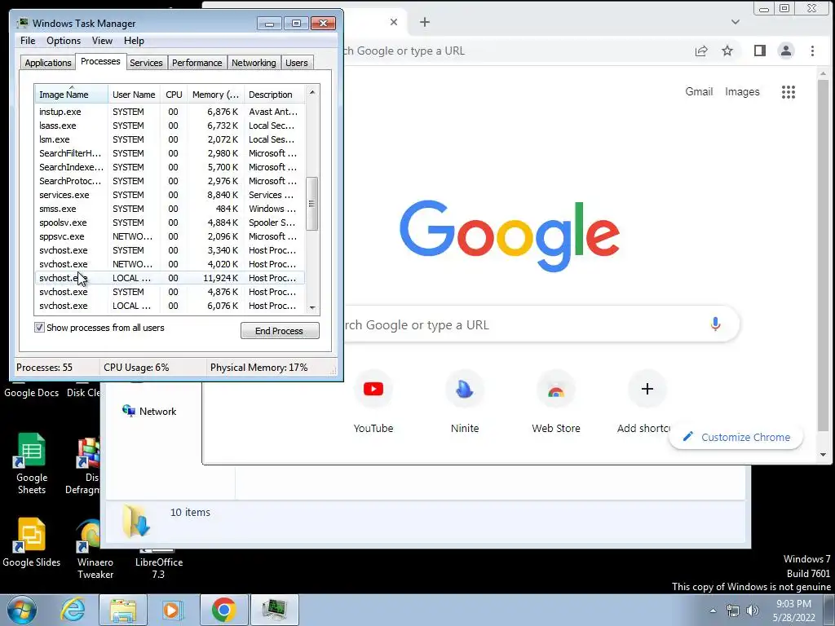Open the Web Store shortcut tile
Image resolution: width=835 pixels, height=626 pixels.
point(556,401)
